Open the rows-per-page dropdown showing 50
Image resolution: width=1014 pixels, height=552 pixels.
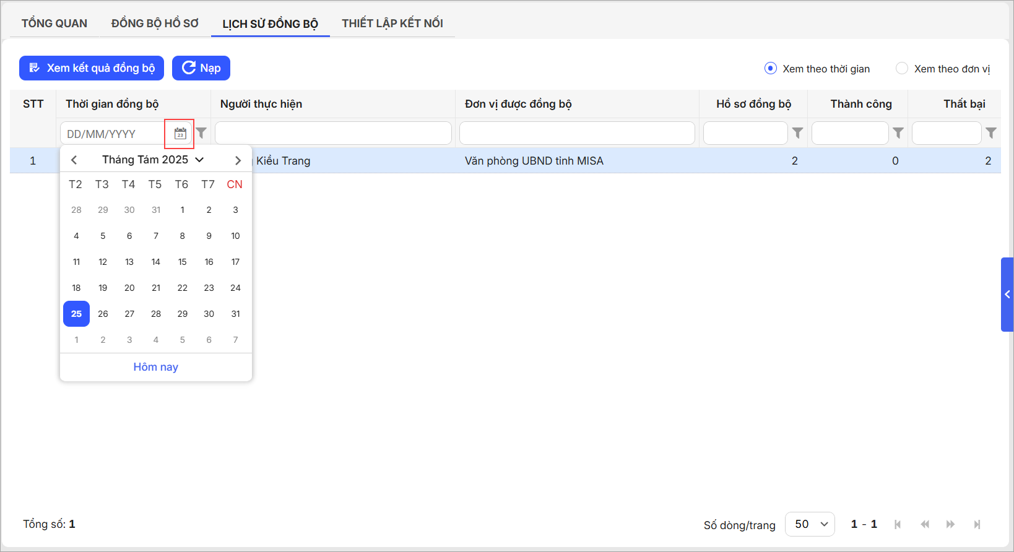pos(810,524)
